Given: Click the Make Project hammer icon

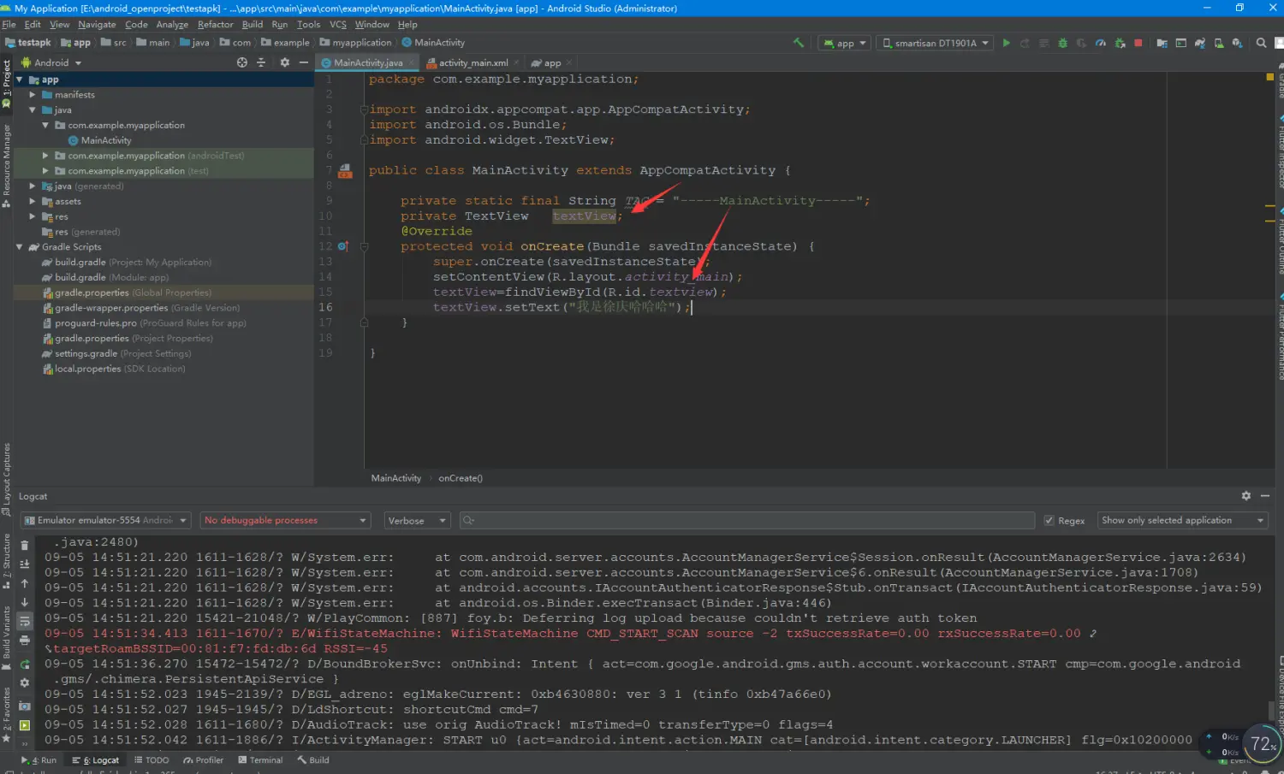Looking at the screenshot, I should pyautogui.click(x=799, y=43).
